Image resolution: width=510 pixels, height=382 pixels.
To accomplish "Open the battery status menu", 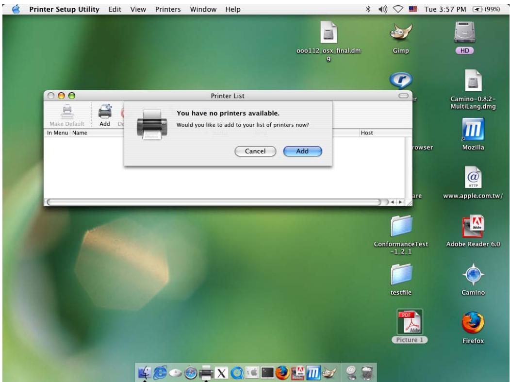I will pos(486,9).
